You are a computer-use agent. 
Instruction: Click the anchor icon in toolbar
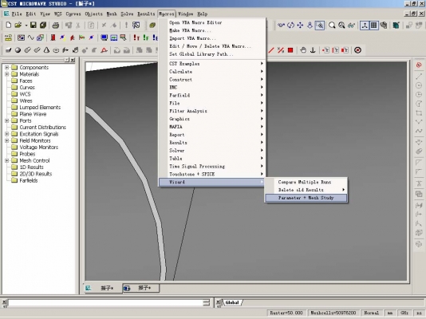[313, 50]
